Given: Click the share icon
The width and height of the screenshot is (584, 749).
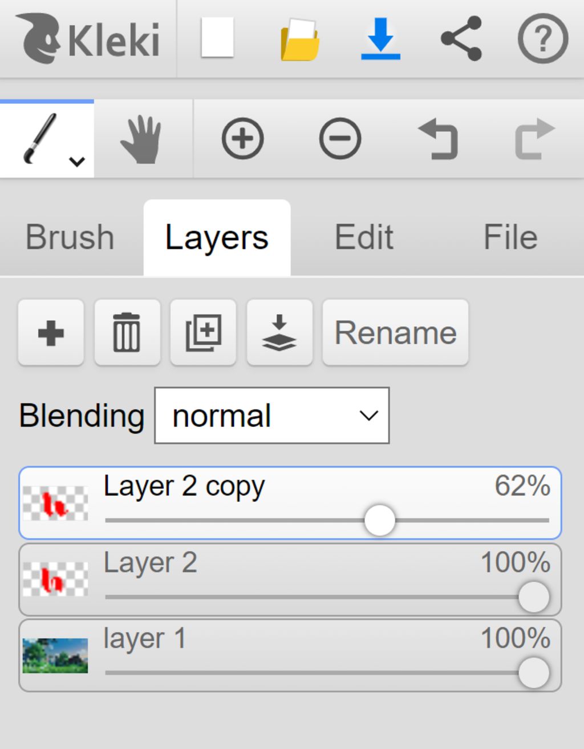Looking at the screenshot, I should coord(462,38).
